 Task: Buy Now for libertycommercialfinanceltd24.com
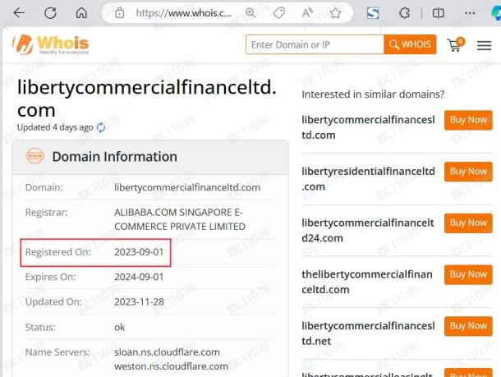(468, 223)
